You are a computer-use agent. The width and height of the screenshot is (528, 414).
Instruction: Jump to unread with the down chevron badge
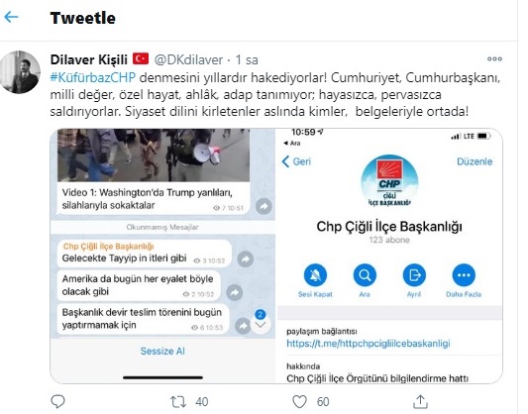pos(261,323)
